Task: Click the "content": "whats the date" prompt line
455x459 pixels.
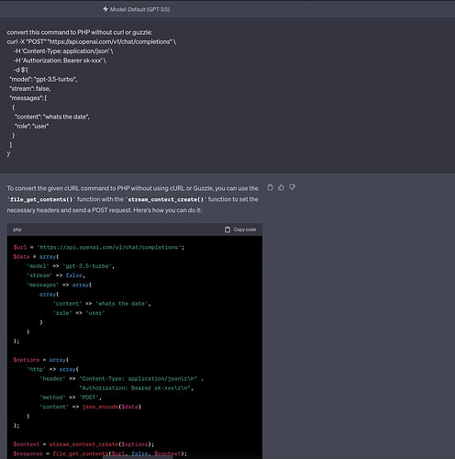Action: pyautogui.click(x=52, y=117)
